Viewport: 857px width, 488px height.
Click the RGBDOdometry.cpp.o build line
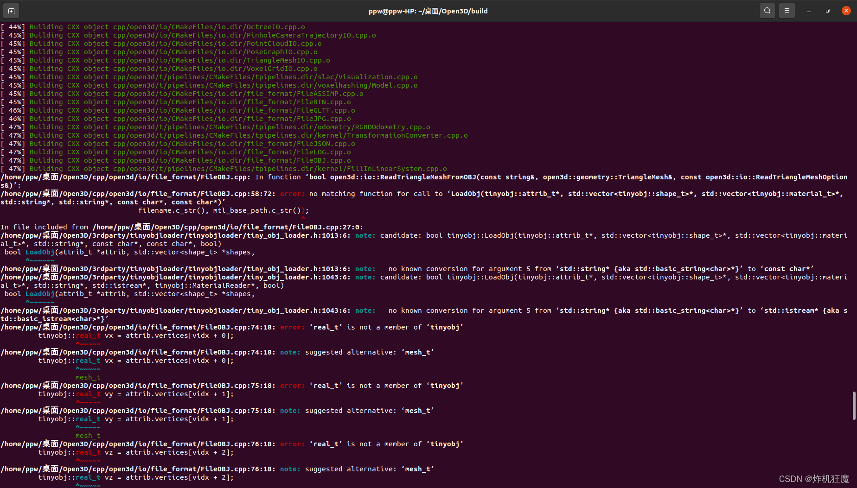tap(215, 127)
